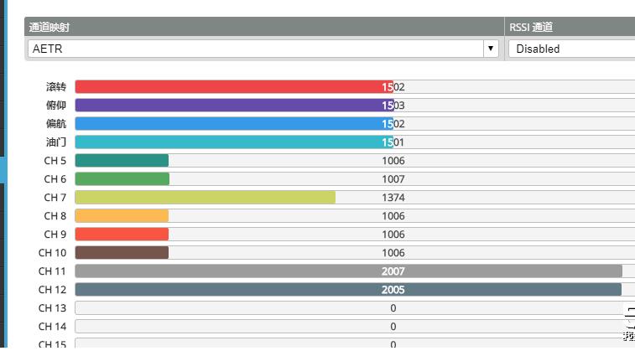
Task: Click the orange CH 8 bar
Action: point(122,216)
